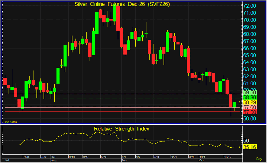Click the yellow arrow beside 58.29

click(x=239, y=102)
